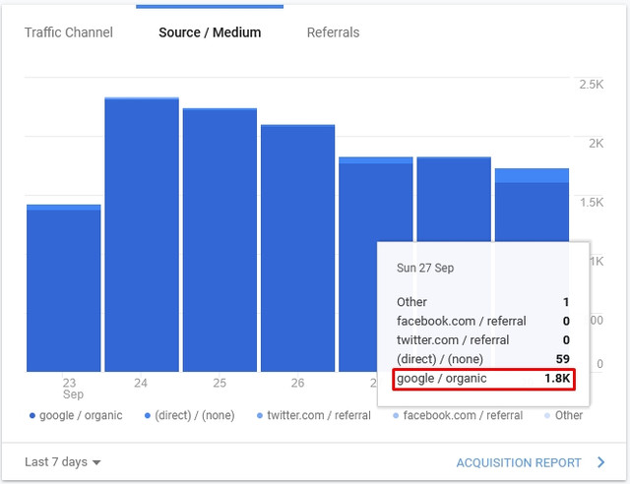Click the google / organic legend entry
The width and height of the screenshot is (630, 484).
click(x=76, y=415)
